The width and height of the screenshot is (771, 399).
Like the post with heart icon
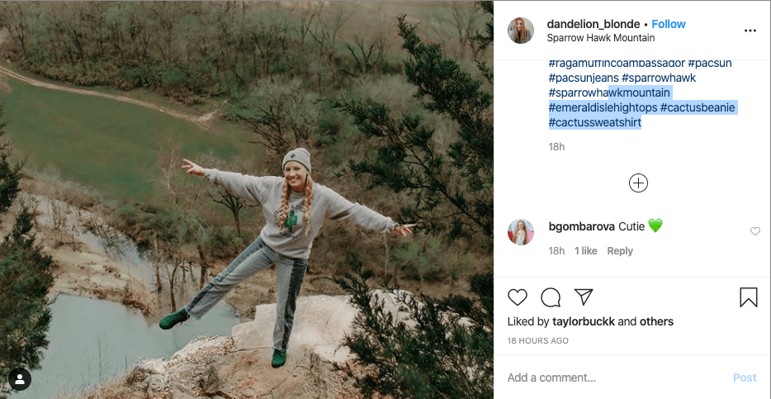(518, 297)
